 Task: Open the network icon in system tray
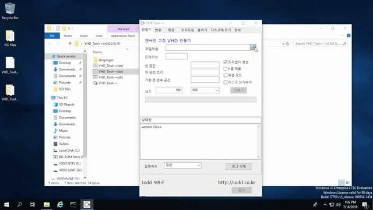point(332,205)
